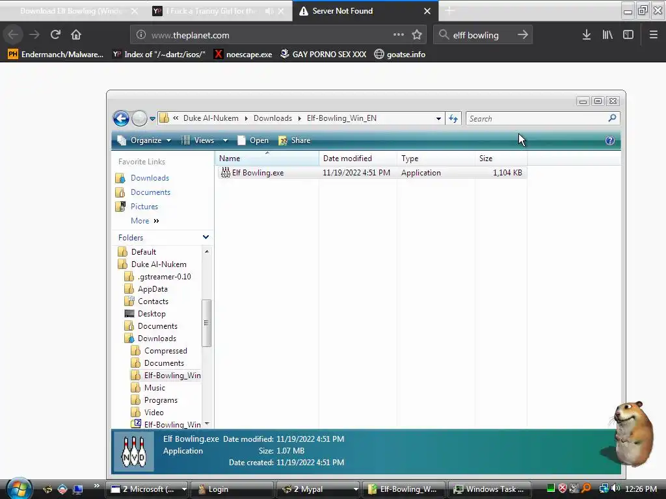Open the Login taskbar button

[x=232, y=489]
